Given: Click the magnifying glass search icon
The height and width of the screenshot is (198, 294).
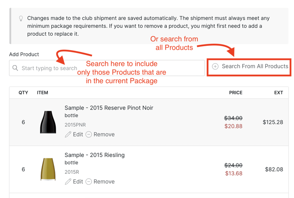Looking at the screenshot, I should coord(15,68).
